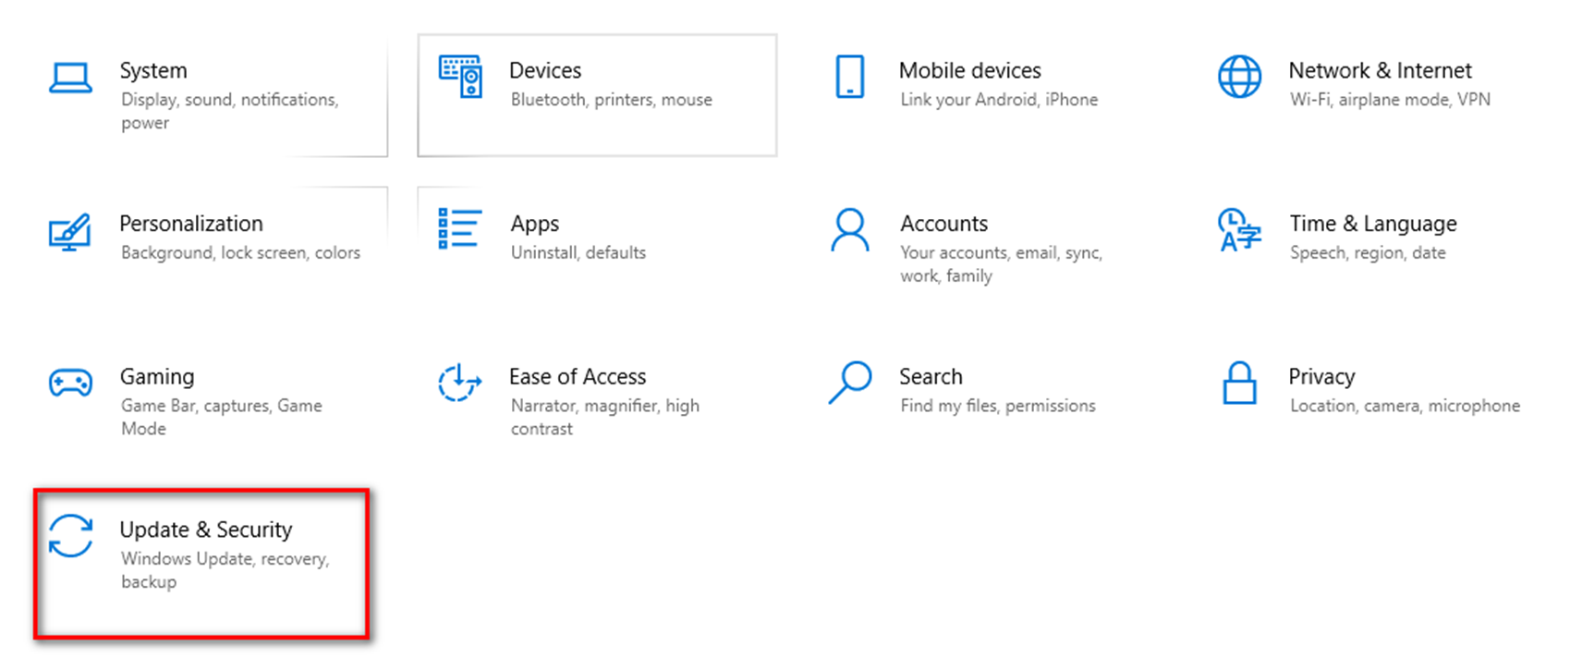Click 'Find my files, permissions' description
The image size is (1582, 670).
[x=998, y=406]
